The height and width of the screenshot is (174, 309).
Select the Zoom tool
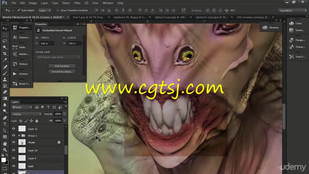pos(5,150)
